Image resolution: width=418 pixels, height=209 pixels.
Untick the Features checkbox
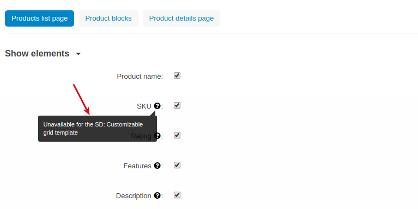(177, 165)
